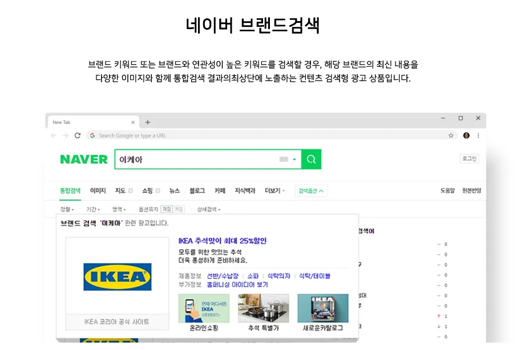Switch to the 이미지 tab
525x350 pixels.
(98, 191)
